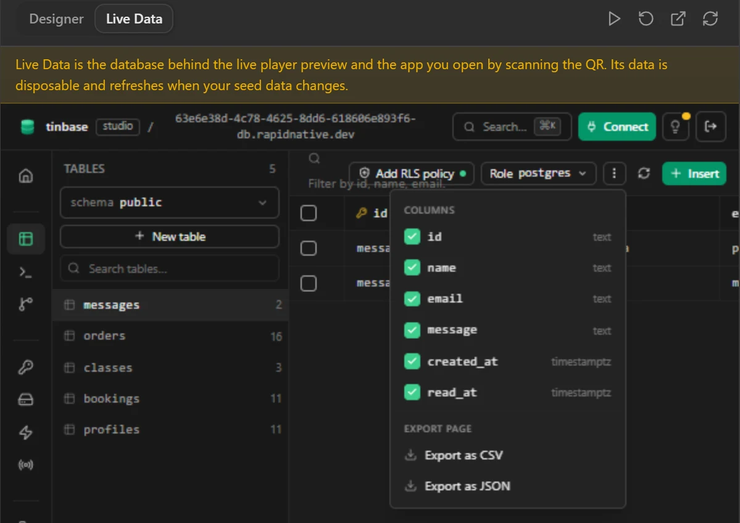Viewport: 740px width, 523px height.
Task: Open the orders table
Action: [170, 336]
